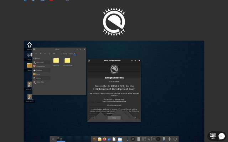Screen dimensions: 228x142
Task: Select Root in file manager sidebar
Action: tap(42, 58)
